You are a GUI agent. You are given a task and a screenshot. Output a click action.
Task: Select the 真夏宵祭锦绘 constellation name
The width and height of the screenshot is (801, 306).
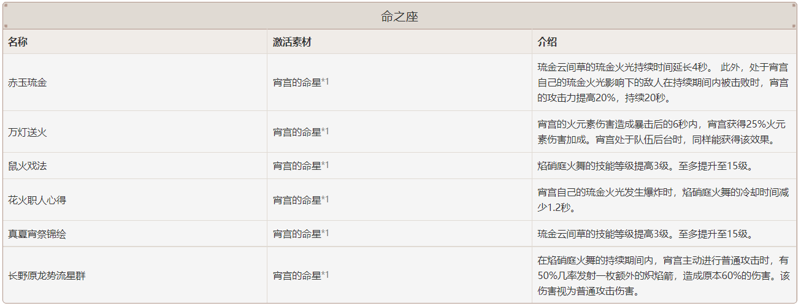point(37,234)
